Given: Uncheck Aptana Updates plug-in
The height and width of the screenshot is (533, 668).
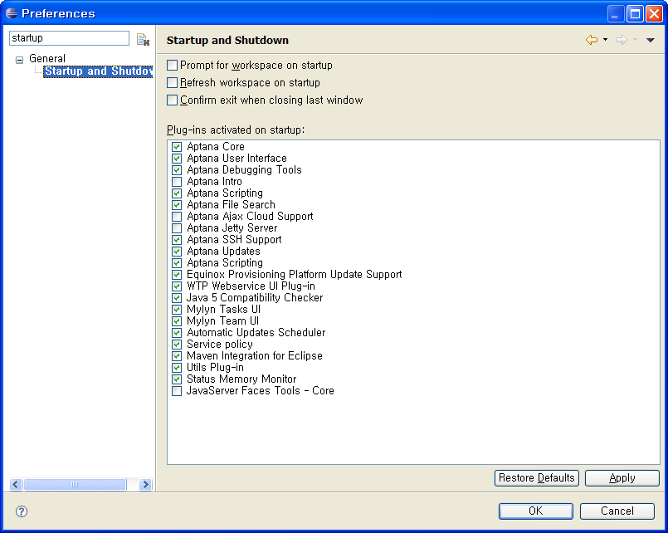Looking at the screenshot, I should click(177, 252).
